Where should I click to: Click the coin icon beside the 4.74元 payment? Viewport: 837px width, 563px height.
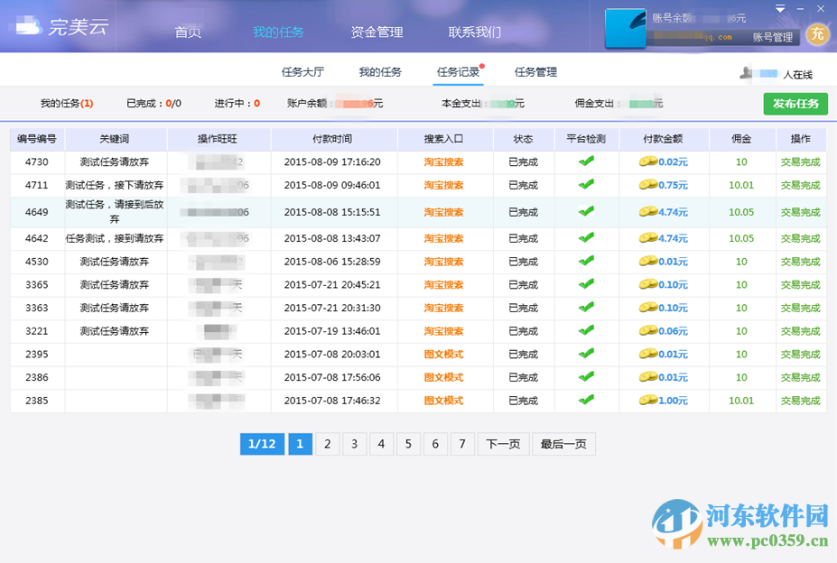point(650,213)
